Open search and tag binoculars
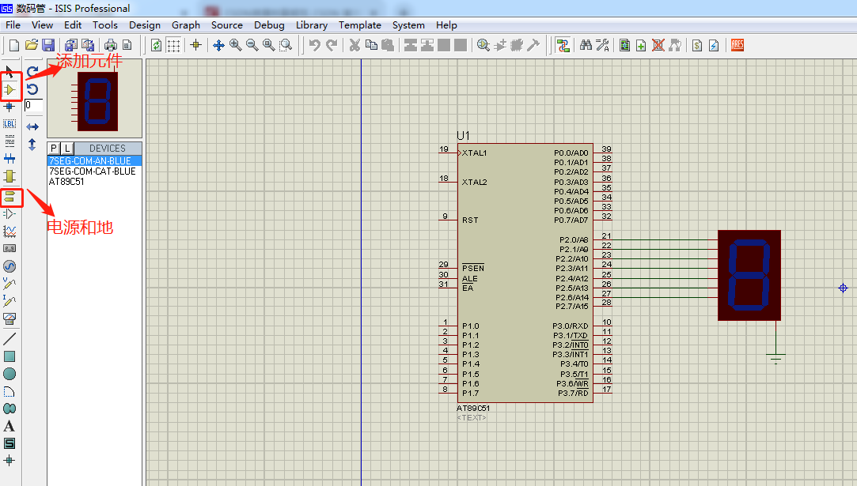Image resolution: width=857 pixels, height=486 pixels. click(x=586, y=45)
